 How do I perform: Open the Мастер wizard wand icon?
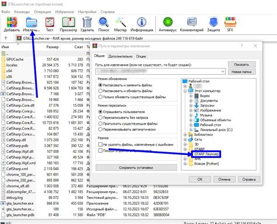(x=120, y=22)
